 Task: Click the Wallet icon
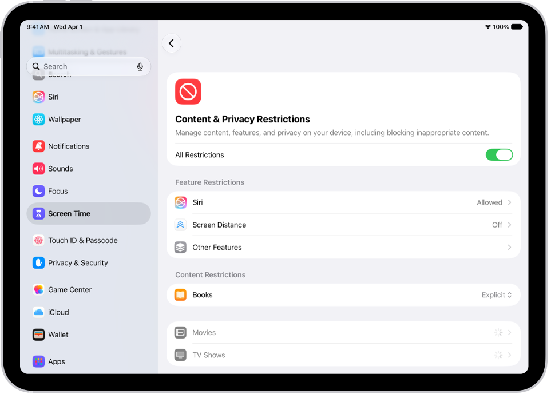(39, 335)
